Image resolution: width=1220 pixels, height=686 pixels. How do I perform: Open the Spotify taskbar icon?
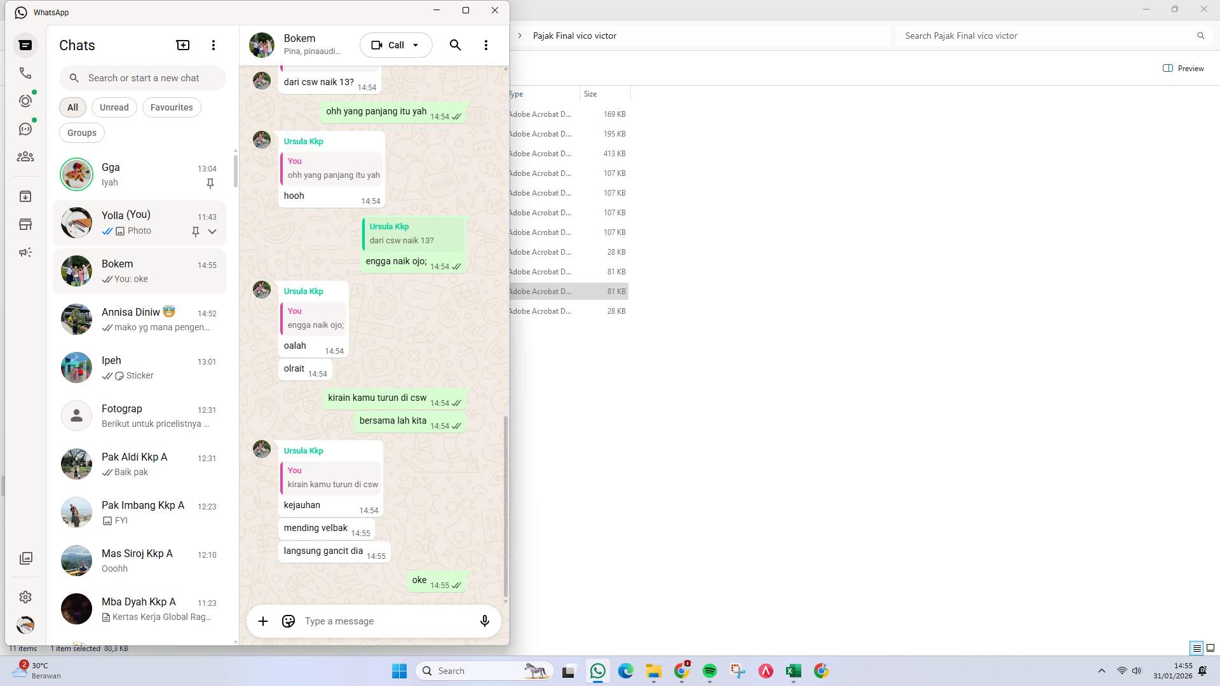coord(710,670)
